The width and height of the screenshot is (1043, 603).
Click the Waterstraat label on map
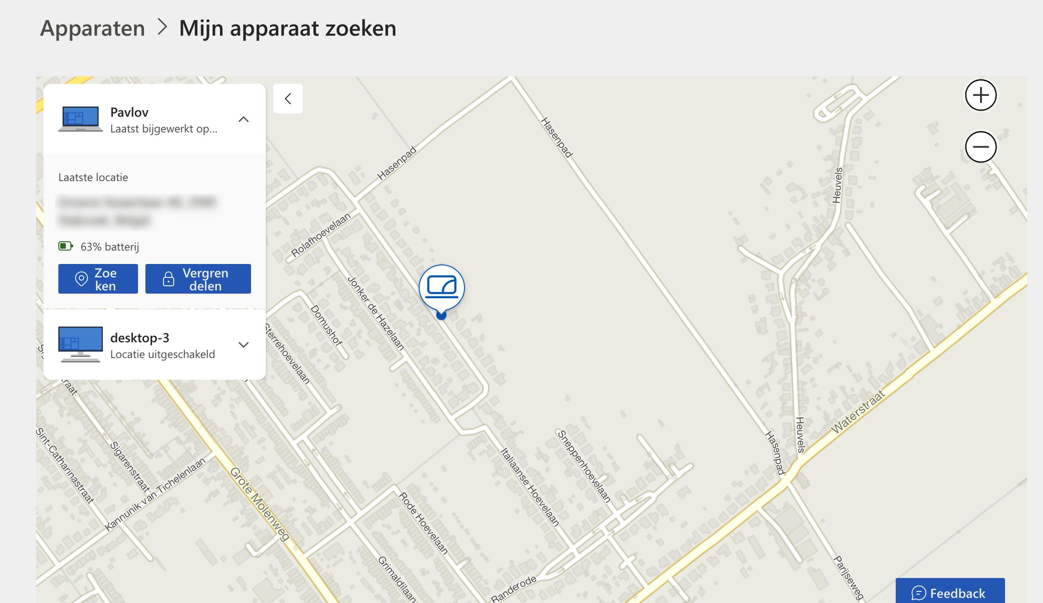(858, 412)
